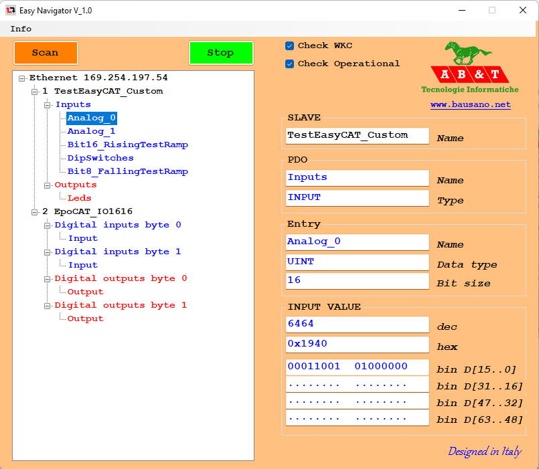The width and height of the screenshot is (539, 469).
Task: Open the www.bausano.net link
Action: (470, 104)
